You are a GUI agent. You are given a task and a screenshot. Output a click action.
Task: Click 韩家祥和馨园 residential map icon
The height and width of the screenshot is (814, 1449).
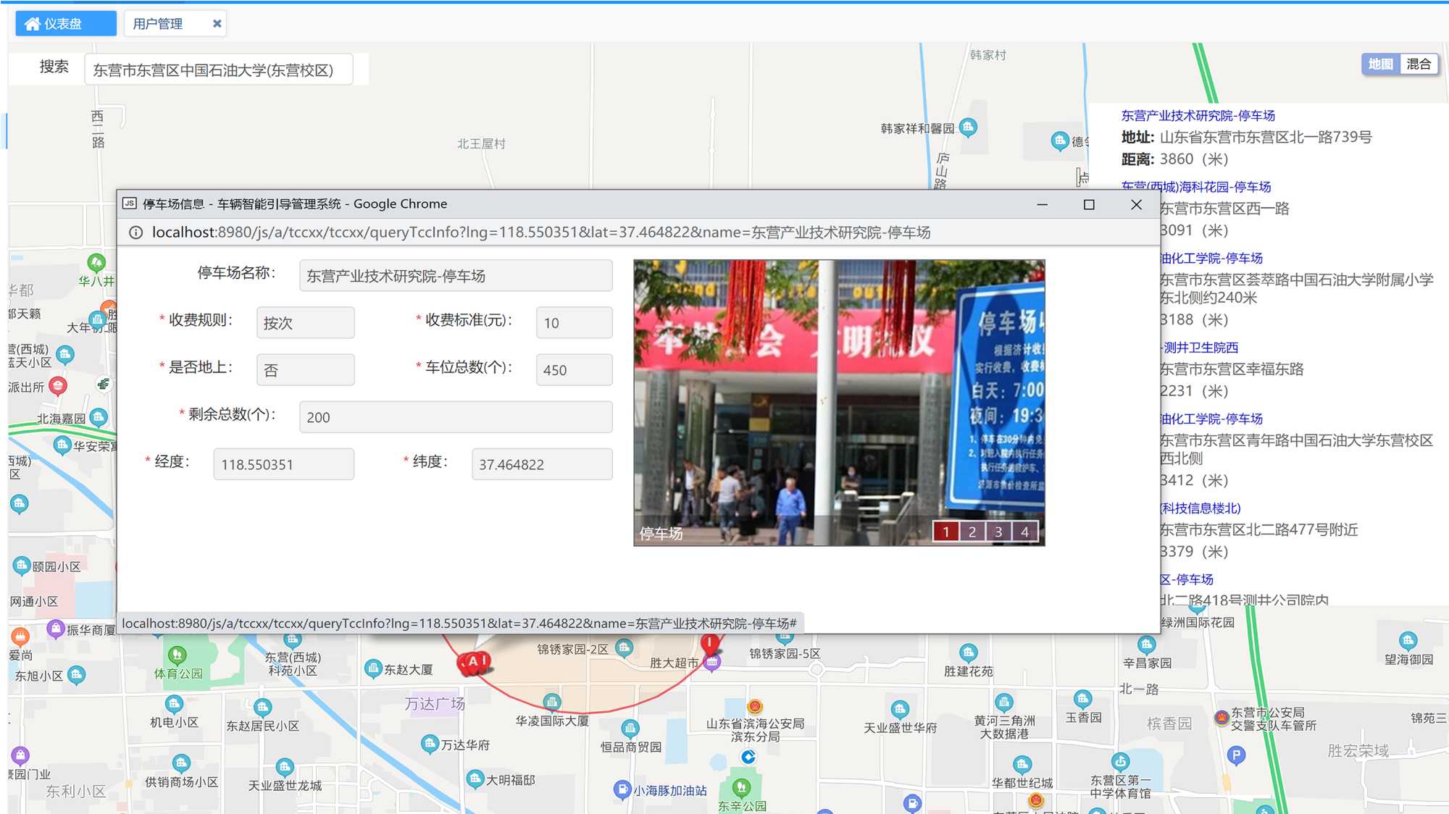pos(968,127)
